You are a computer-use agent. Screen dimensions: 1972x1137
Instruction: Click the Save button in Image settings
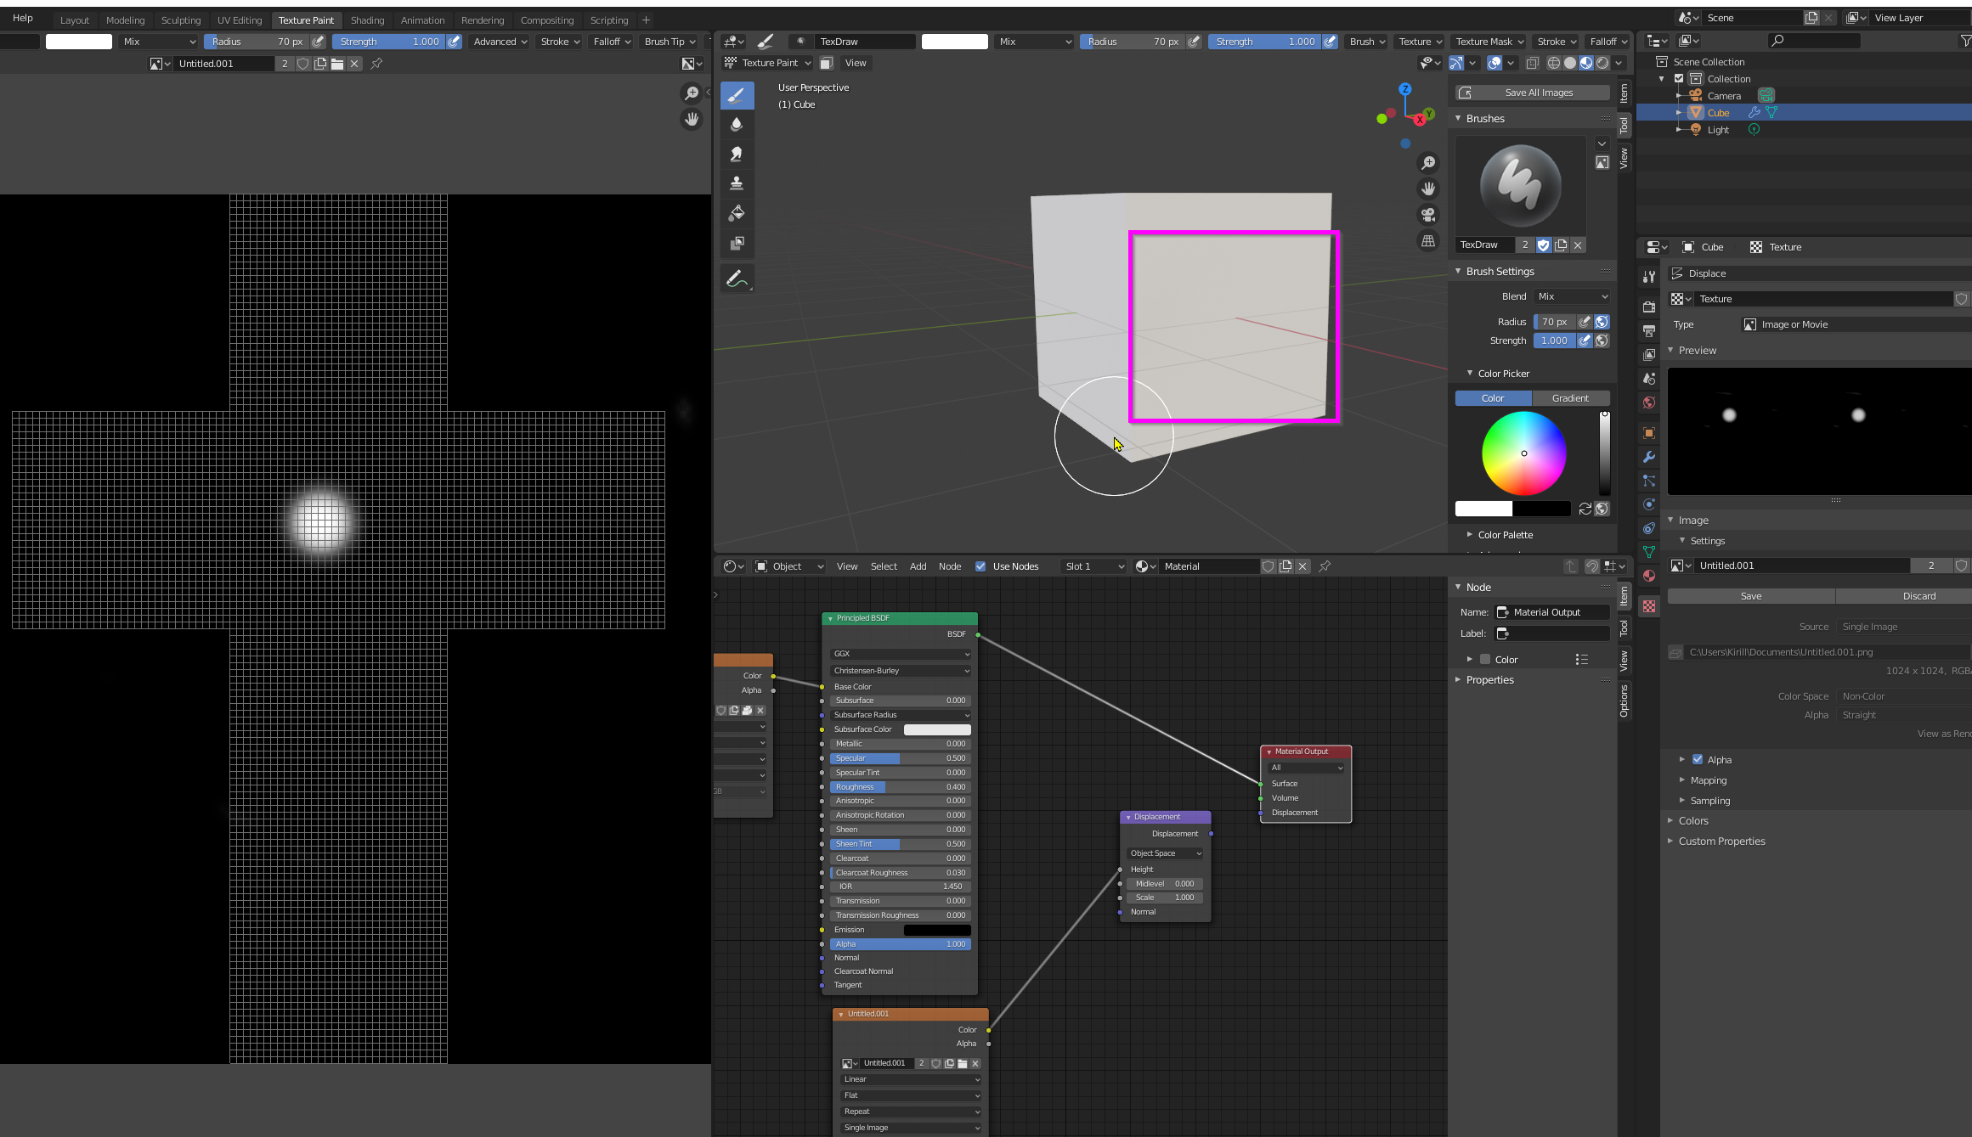tap(1751, 596)
